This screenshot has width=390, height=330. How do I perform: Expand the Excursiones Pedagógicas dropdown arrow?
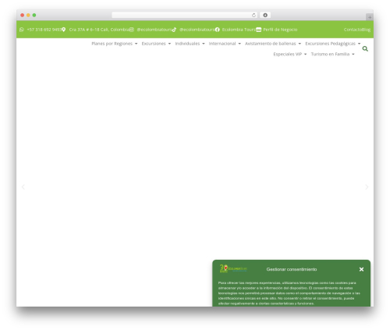359,44
